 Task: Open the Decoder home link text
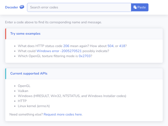click(x=11, y=7)
